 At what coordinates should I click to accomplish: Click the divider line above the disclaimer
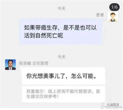63,85
